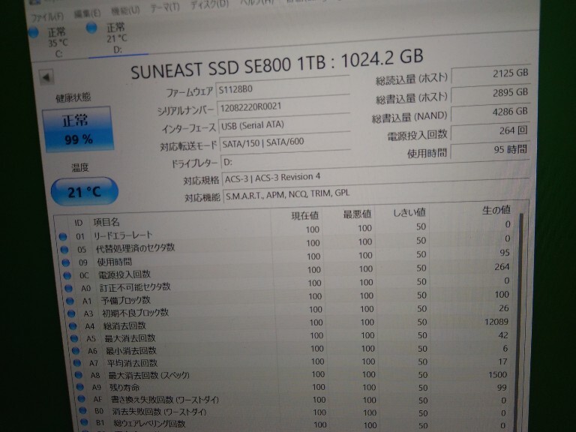Click the transfer mode field SATA/150 | SATA/600
The width and height of the screenshot is (576, 432).
(285, 142)
